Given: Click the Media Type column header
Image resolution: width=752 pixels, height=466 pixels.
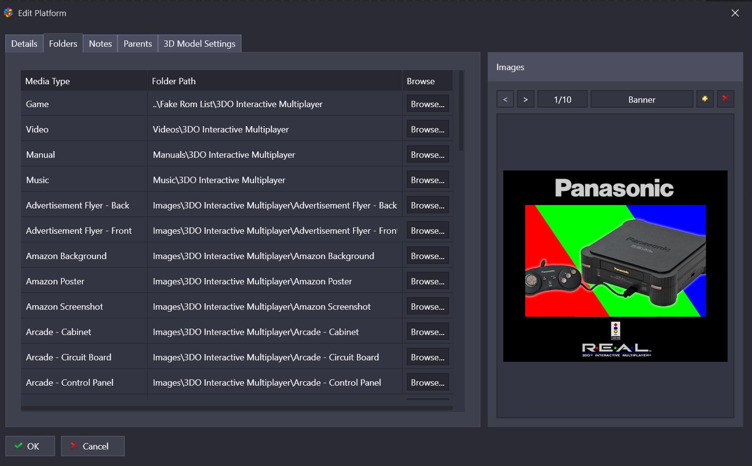Looking at the screenshot, I should click(84, 81).
